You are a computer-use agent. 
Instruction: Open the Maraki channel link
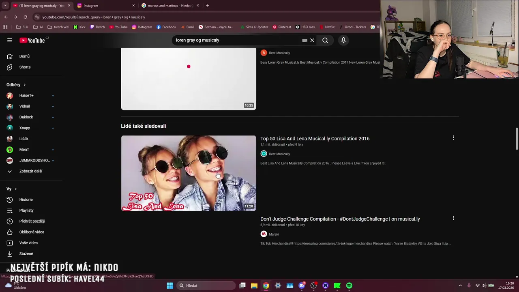coord(274,234)
